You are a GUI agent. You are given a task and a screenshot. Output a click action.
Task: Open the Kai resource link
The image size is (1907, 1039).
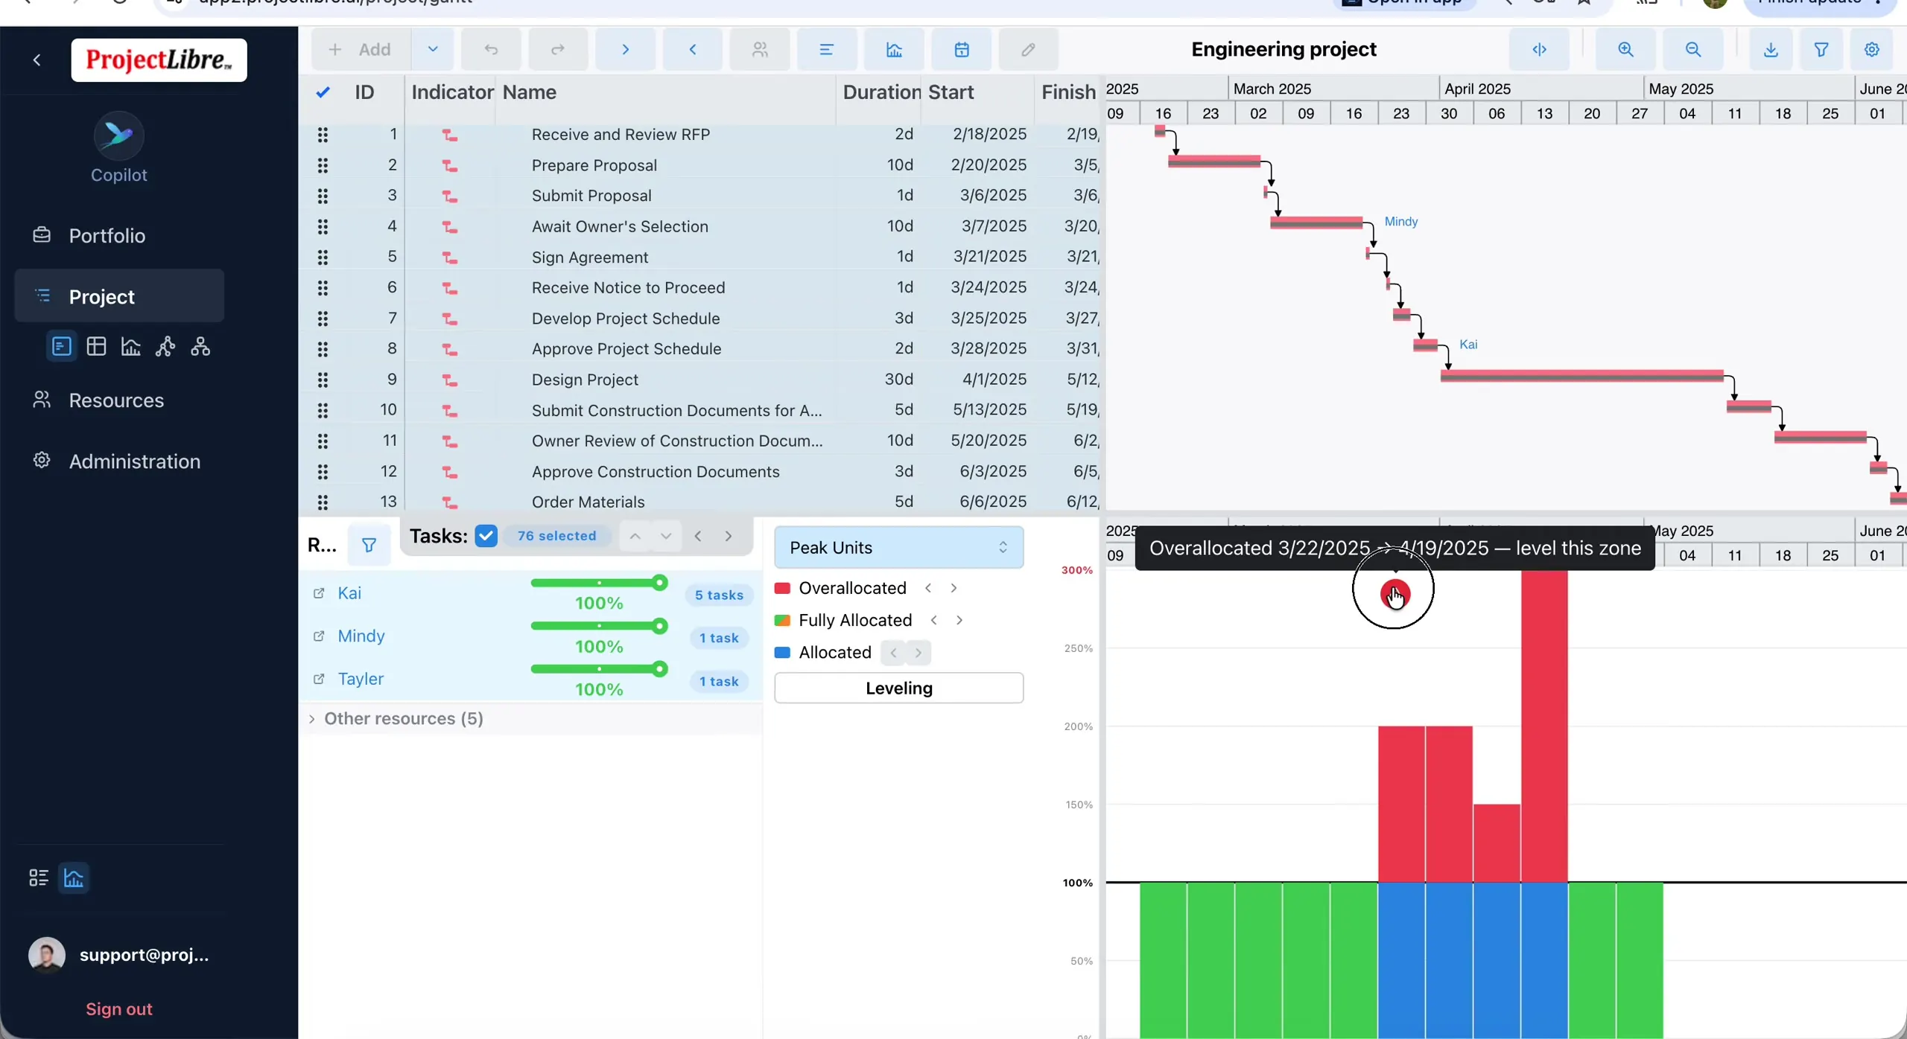(349, 592)
